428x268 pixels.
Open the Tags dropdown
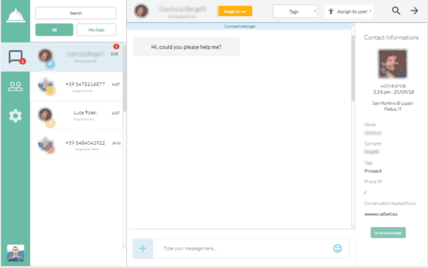tap(295, 11)
